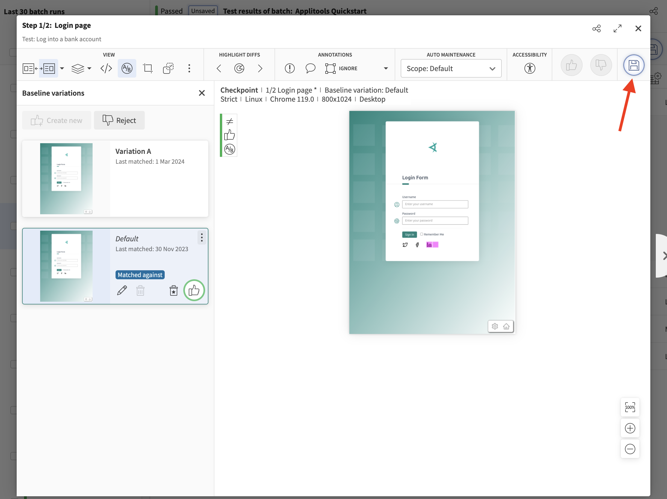Add a remark comment bubble

coord(310,69)
